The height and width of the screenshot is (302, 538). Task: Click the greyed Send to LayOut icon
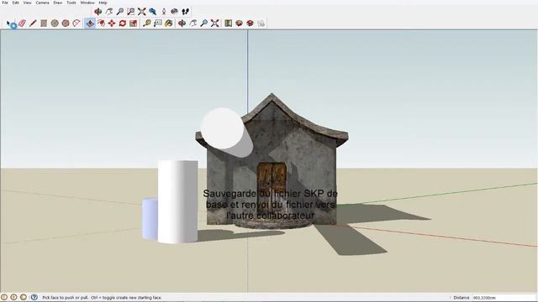261,23
